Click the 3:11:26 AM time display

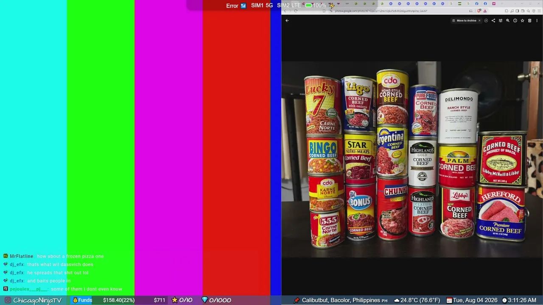point(522,300)
